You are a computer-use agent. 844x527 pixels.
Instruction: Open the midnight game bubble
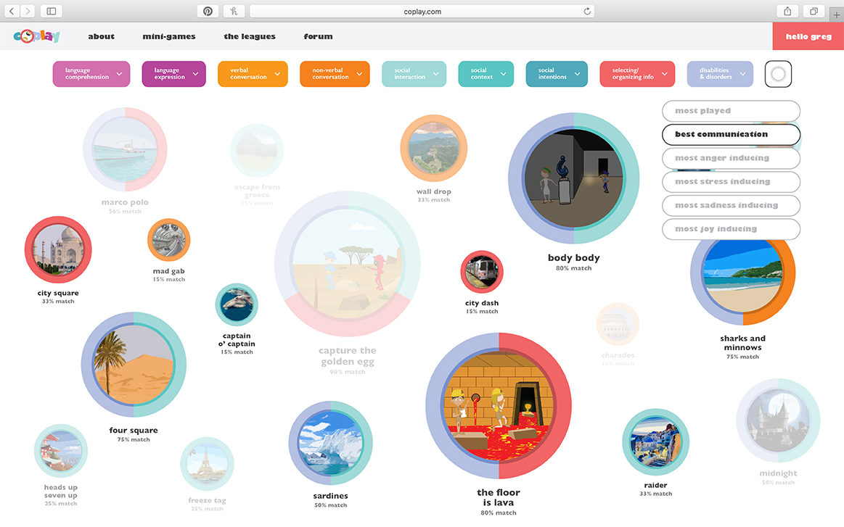[x=779, y=420]
